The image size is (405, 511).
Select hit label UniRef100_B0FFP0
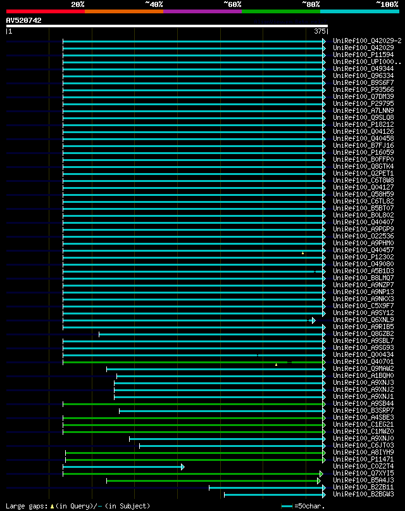(363, 159)
